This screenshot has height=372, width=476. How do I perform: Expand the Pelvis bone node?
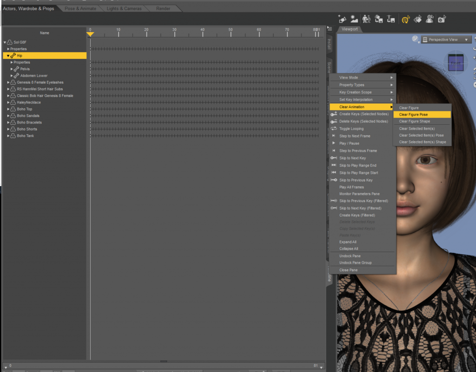12,69
